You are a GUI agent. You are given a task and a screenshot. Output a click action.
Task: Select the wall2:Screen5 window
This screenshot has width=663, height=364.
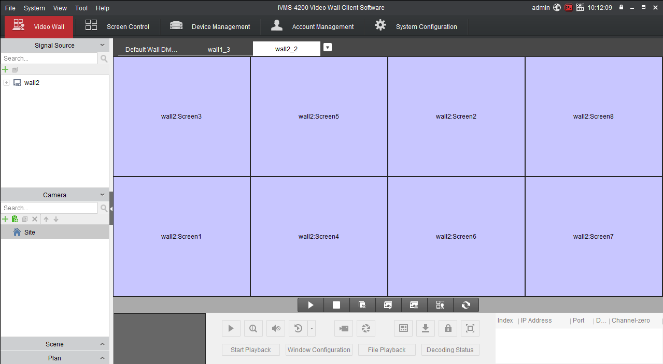[319, 117]
